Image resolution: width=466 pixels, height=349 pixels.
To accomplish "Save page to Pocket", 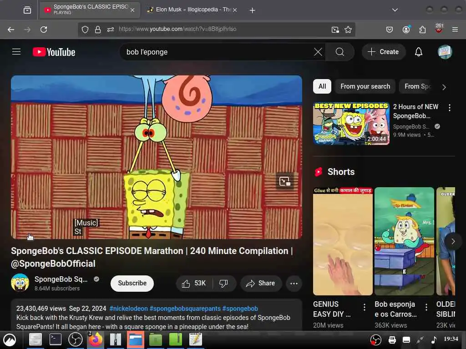I will [x=390, y=30].
